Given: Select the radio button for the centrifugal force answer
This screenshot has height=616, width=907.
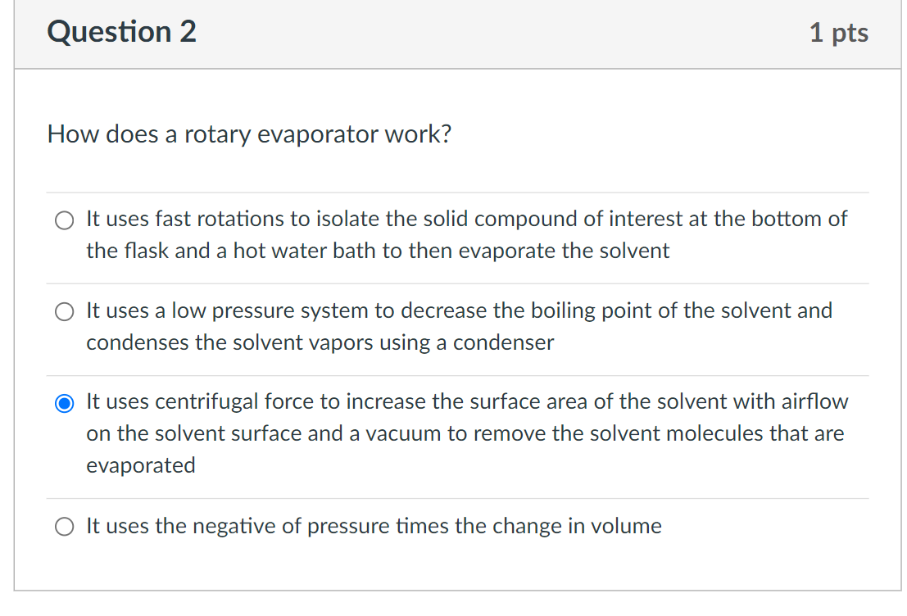Looking at the screenshot, I should tap(64, 402).
